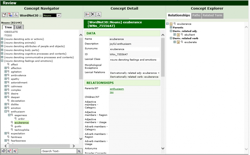Expand nouns denoting acts or actions

click(x=2, y=39)
